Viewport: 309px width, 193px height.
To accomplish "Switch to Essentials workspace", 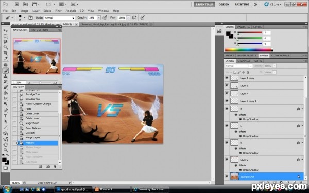I will tap(204, 4).
